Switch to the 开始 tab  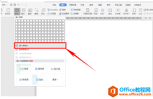(54, 5)
